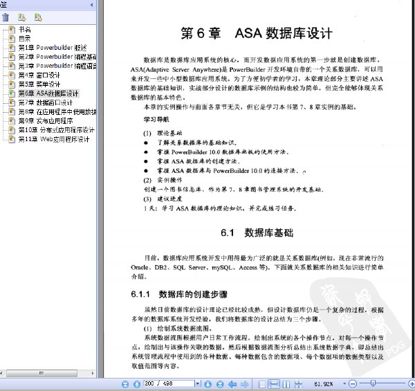
Task: Click the right arrow of bookmark panel scrollbar
Action: pos(93,373)
